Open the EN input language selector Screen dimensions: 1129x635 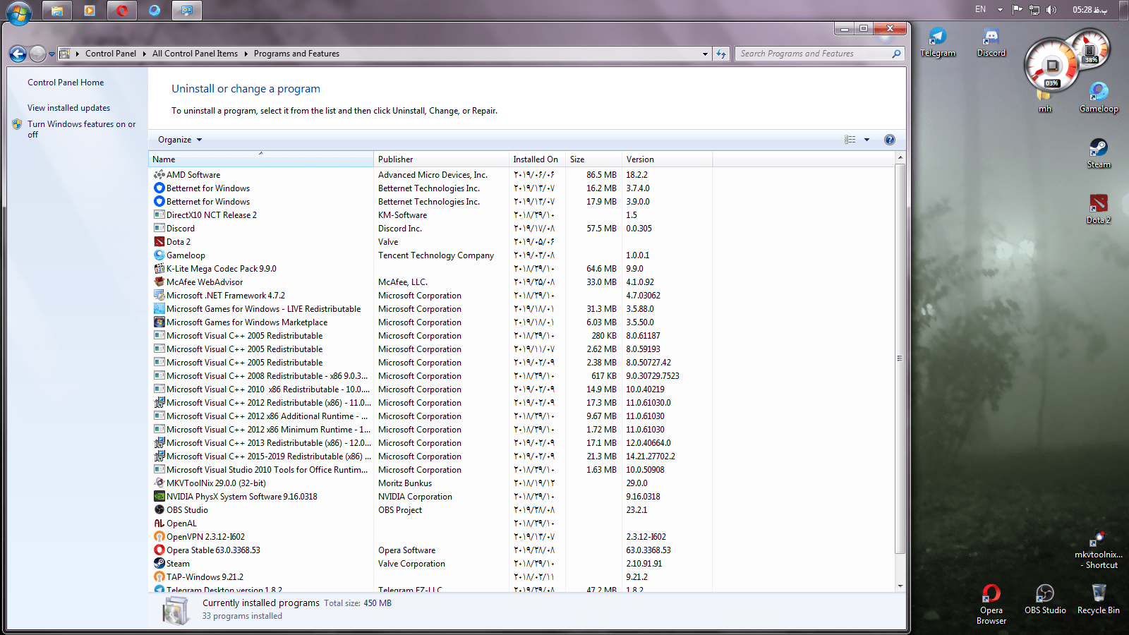(x=981, y=10)
